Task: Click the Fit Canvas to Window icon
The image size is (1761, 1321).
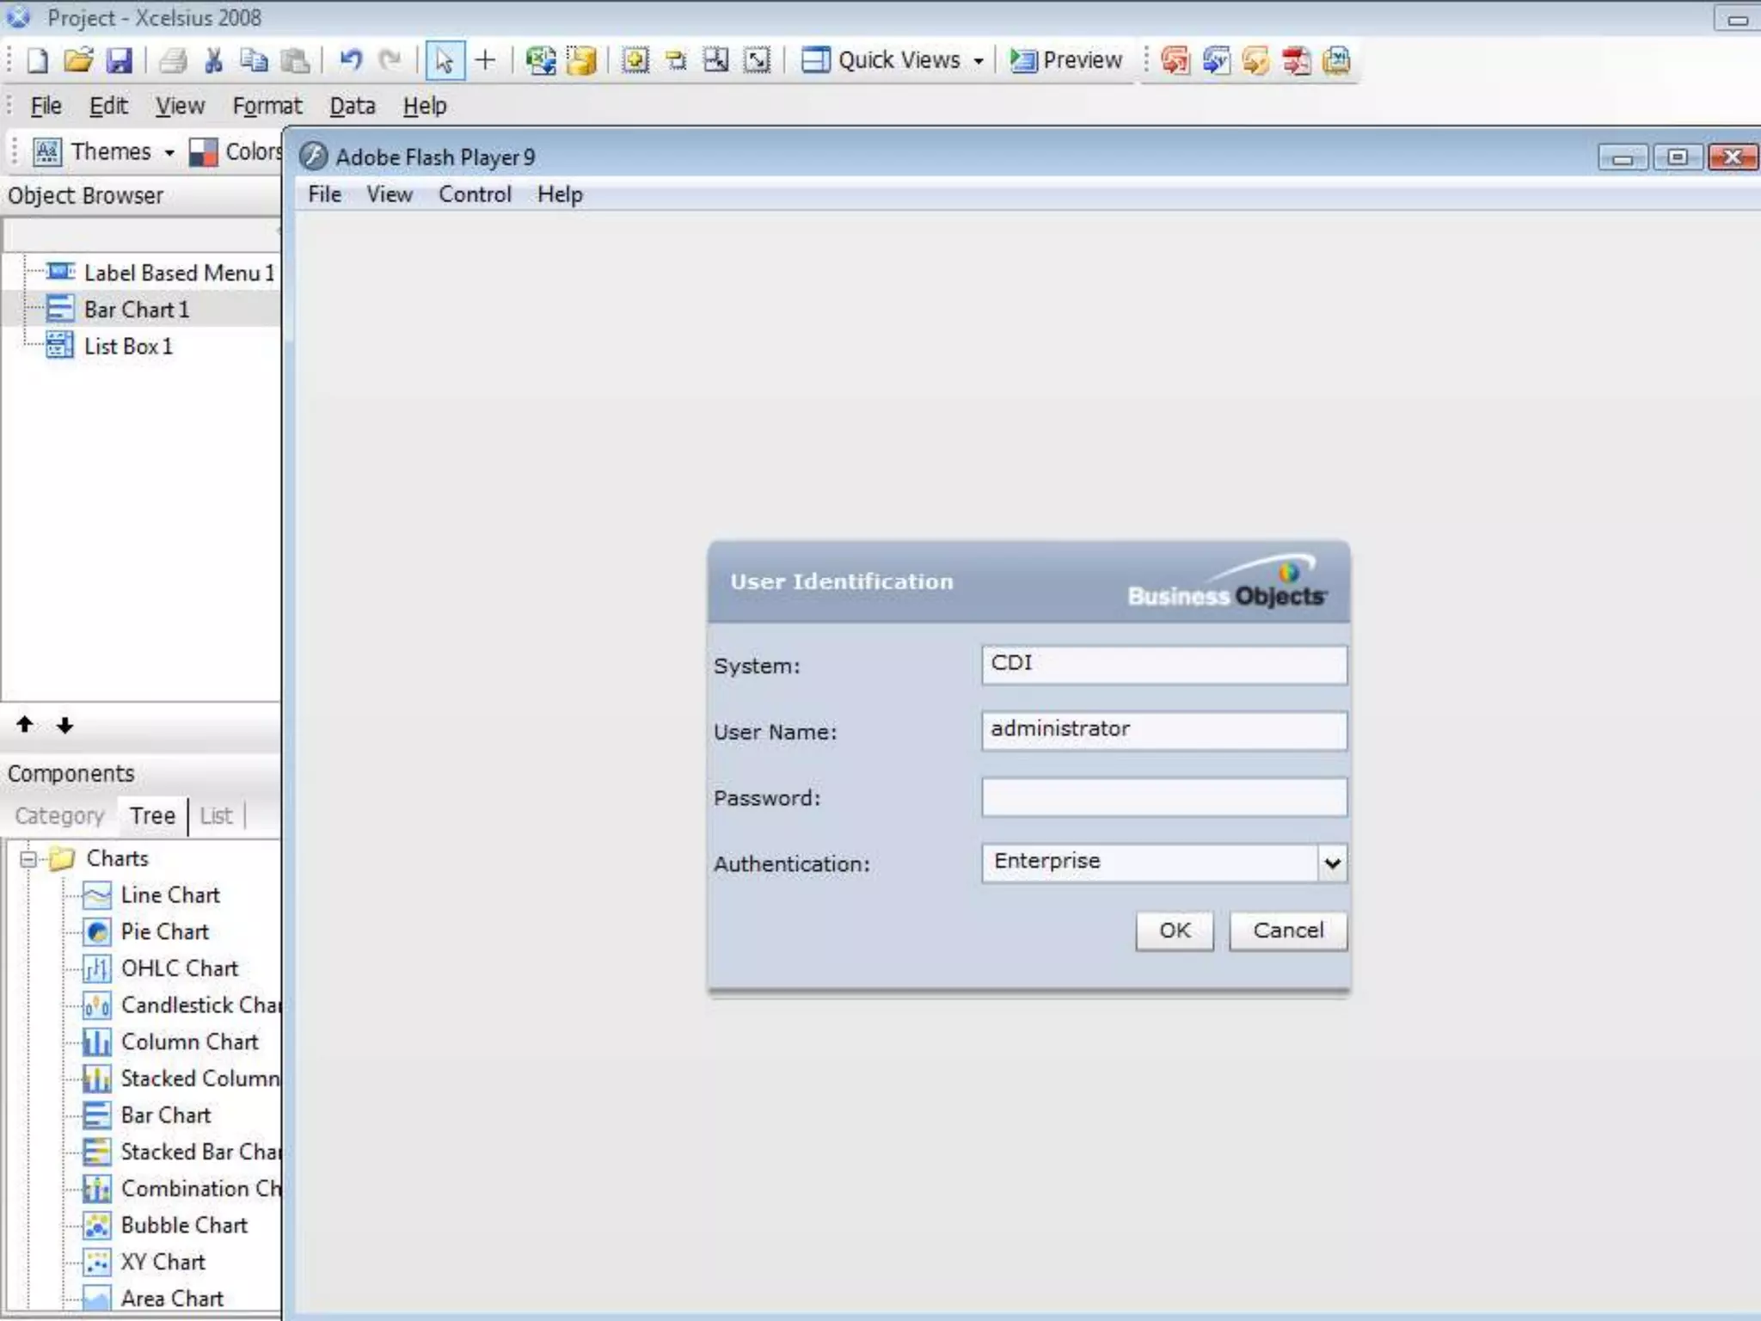Action: (757, 60)
